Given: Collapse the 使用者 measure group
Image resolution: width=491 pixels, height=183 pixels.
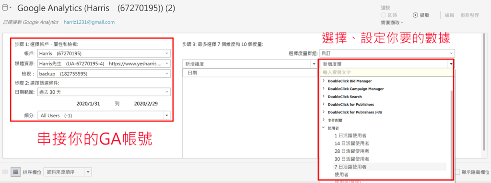Looking at the screenshot, I should pyautogui.click(x=324, y=128).
